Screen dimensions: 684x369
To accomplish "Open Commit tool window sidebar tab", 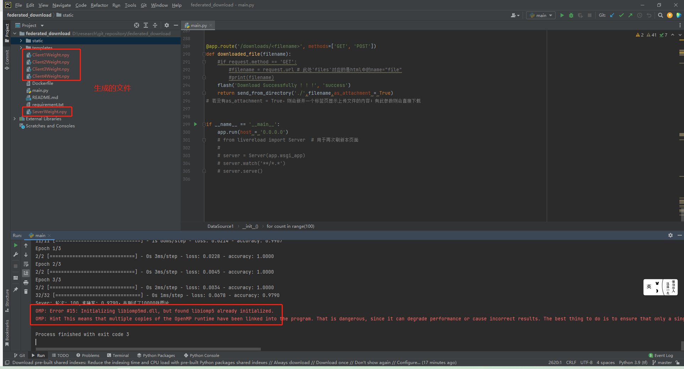I will point(7,60).
